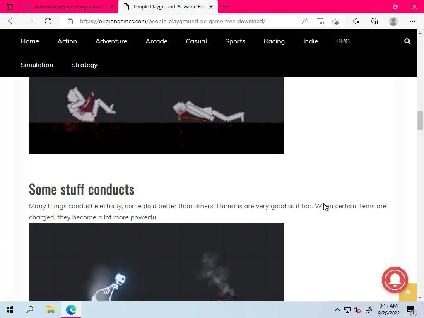Open the Favorites list icon

[x=356, y=21]
